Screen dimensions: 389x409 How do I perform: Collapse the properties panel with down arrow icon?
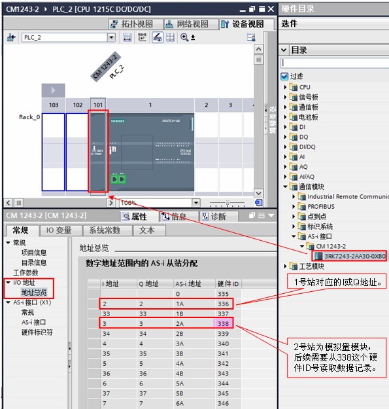click(271, 215)
